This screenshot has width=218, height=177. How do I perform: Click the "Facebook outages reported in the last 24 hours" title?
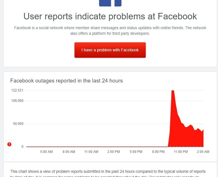click(66, 81)
